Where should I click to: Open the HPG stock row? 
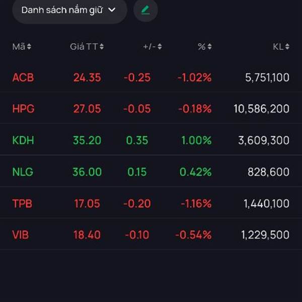coord(23,109)
